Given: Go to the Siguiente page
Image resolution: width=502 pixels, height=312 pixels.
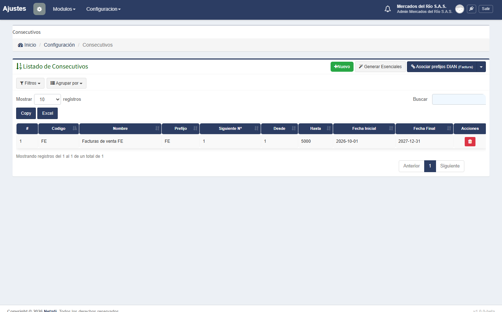Looking at the screenshot, I should [x=450, y=166].
